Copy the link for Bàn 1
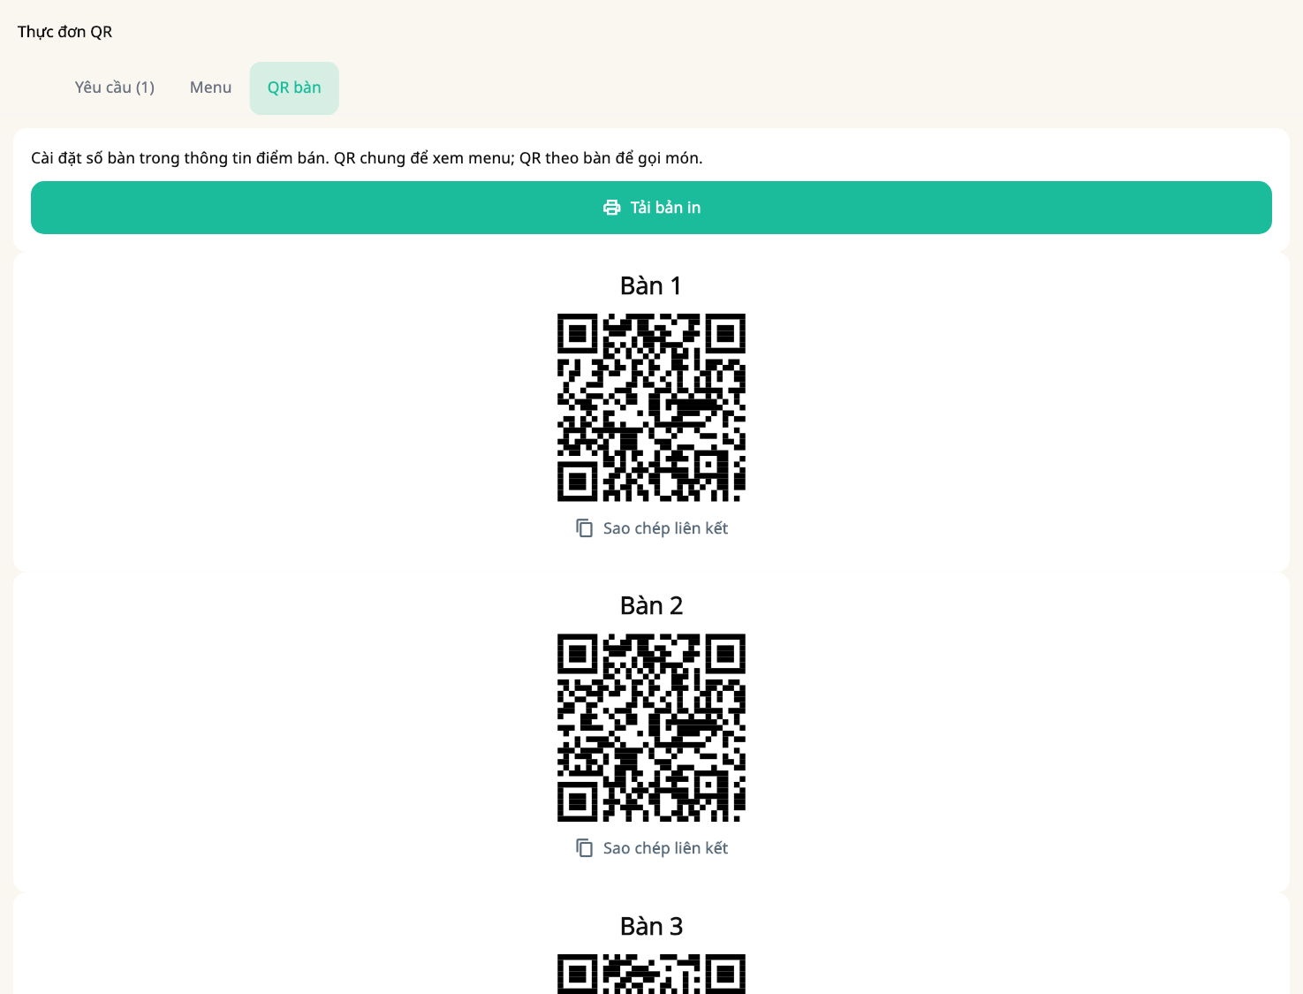This screenshot has width=1303, height=994. click(x=652, y=528)
